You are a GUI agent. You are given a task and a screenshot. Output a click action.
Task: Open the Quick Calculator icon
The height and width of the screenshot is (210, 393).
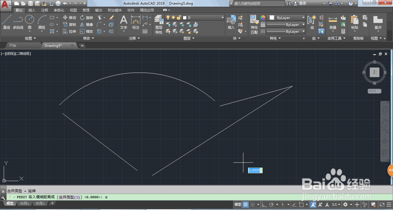343,31
